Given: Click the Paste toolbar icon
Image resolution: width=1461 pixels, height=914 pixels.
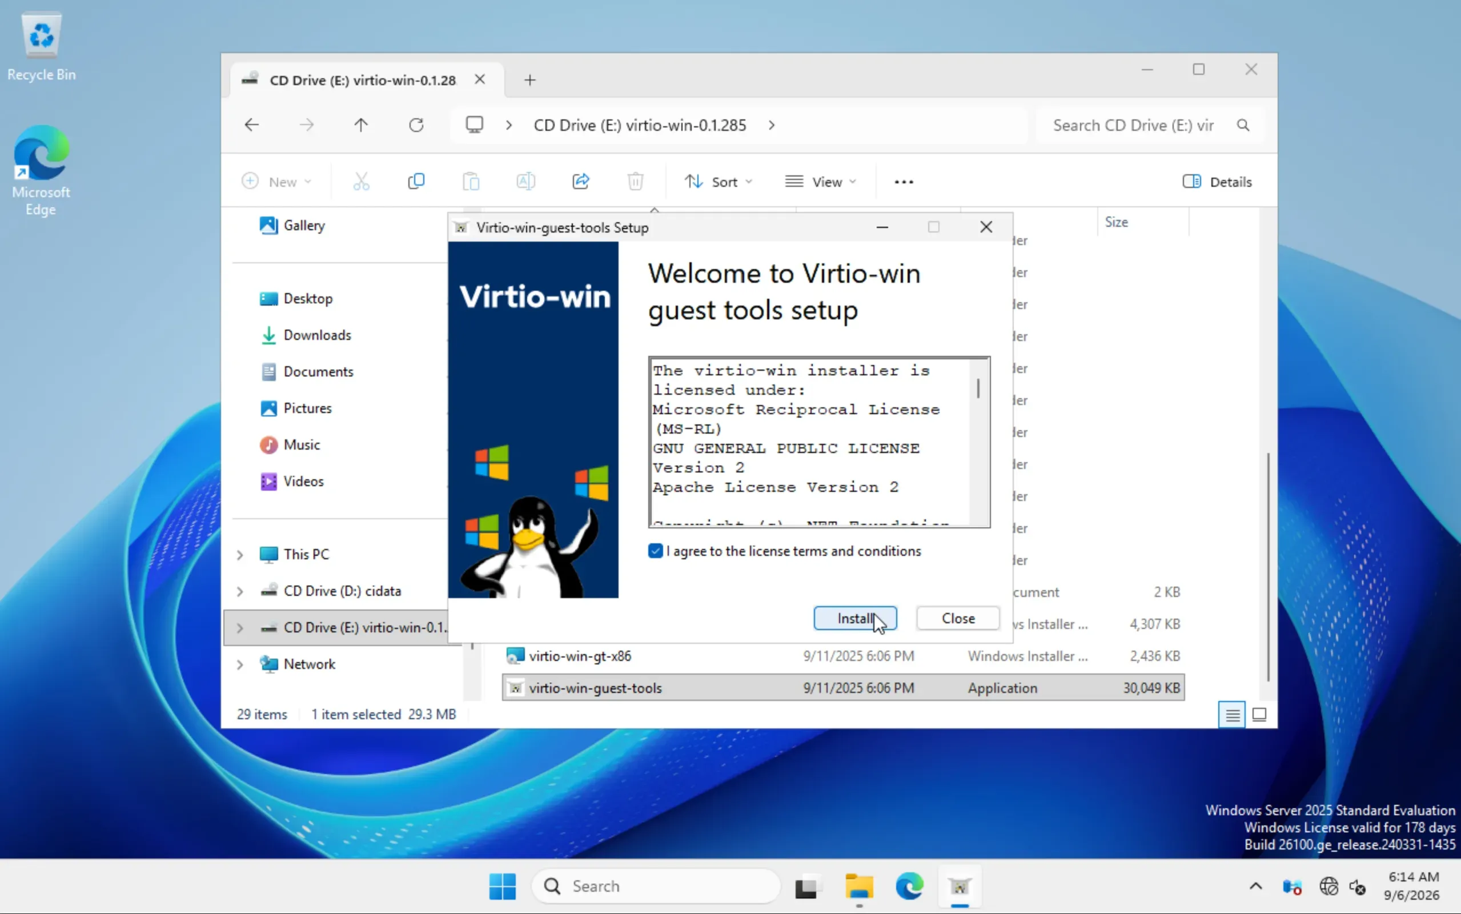Looking at the screenshot, I should pos(471,181).
